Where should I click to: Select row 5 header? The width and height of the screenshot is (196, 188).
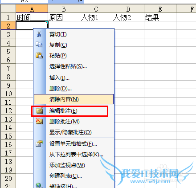pyautogui.click(x=8, y=51)
